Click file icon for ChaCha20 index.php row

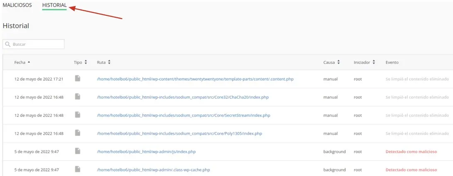[78, 97]
